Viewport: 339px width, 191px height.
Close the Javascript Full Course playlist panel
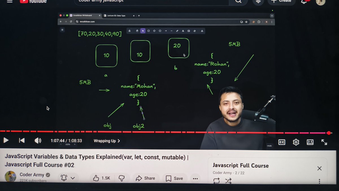(319, 168)
